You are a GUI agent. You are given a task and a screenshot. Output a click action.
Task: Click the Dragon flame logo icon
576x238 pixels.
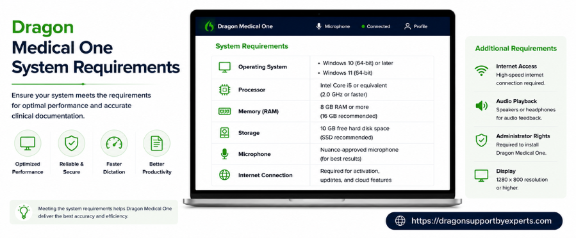209,26
